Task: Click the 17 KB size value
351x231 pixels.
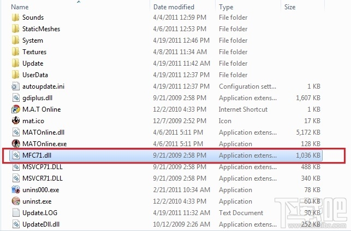Action: (x=312, y=121)
